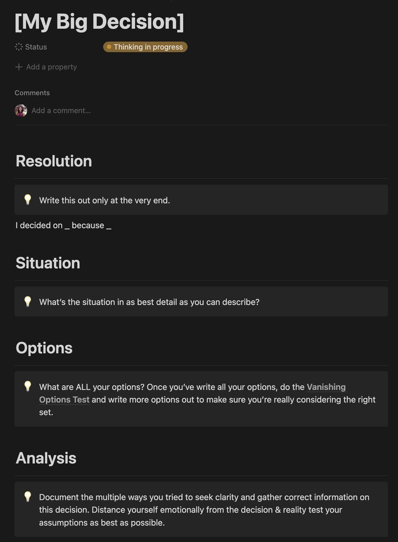Click the user avatar in Comments
The image size is (398, 542).
click(21, 110)
